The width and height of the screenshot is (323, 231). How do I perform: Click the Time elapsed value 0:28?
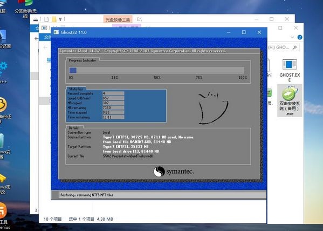[x=113, y=112]
